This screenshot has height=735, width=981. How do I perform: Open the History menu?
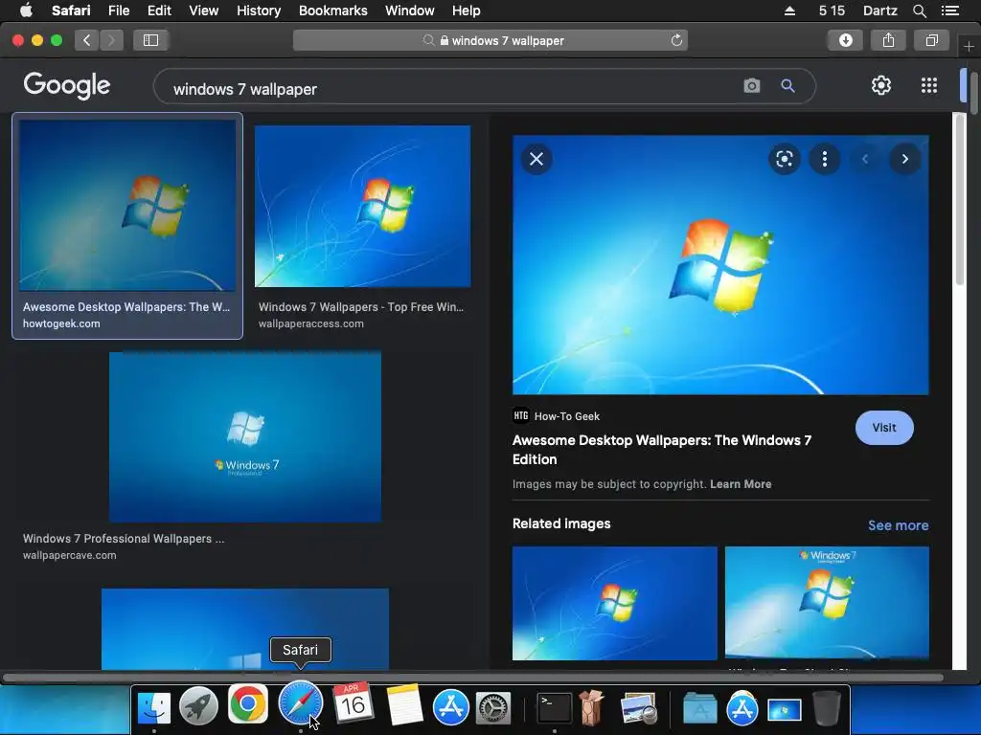point(259,11)
